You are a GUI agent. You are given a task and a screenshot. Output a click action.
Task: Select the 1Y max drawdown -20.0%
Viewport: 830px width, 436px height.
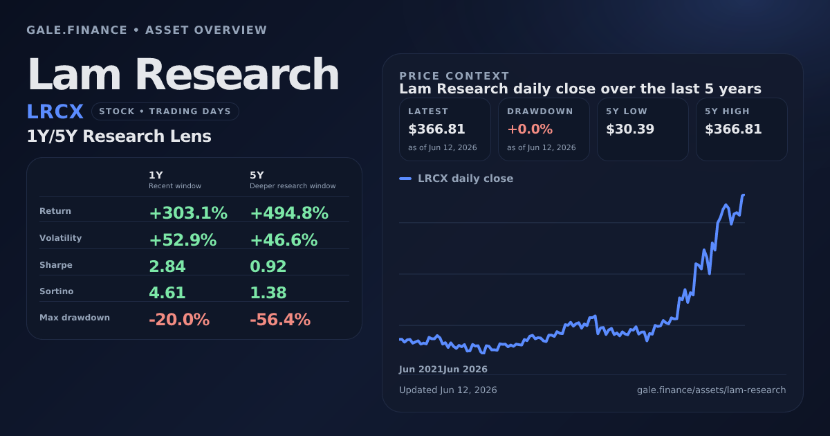(x=179, y=320)
